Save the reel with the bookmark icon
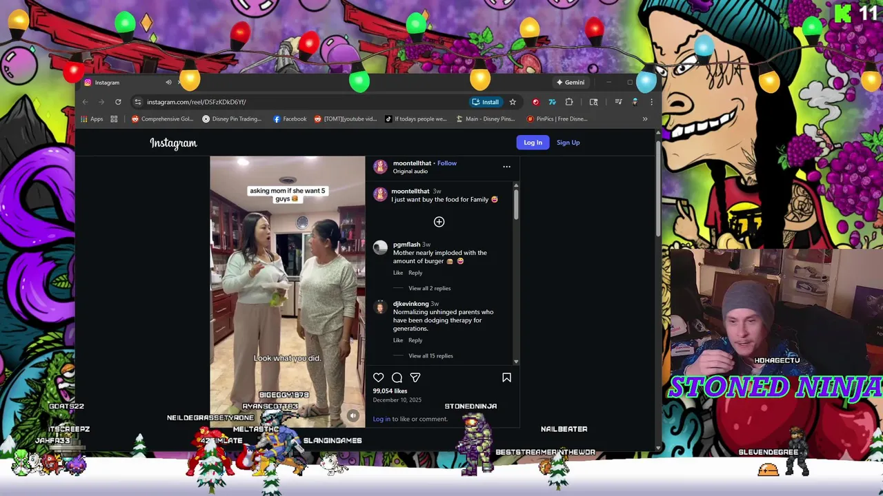The image size is (883, 496). coord(506,378)
